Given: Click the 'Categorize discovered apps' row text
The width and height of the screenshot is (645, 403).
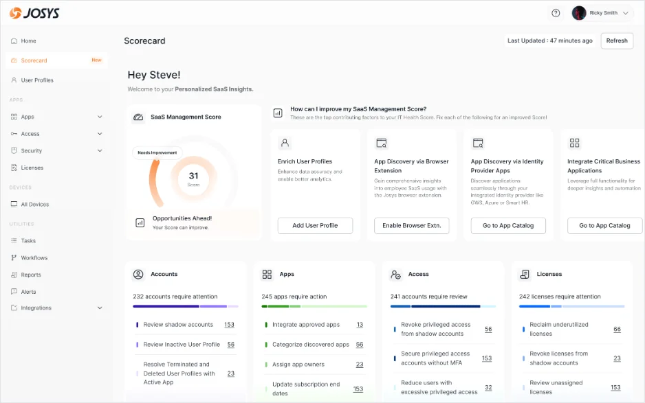Looking at the screenshot, I should coord(311,344).
